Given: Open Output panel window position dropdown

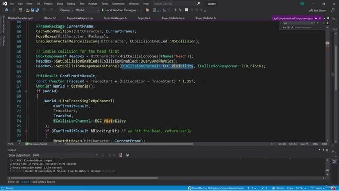Looking at the screenshot, I should [319, 150].
